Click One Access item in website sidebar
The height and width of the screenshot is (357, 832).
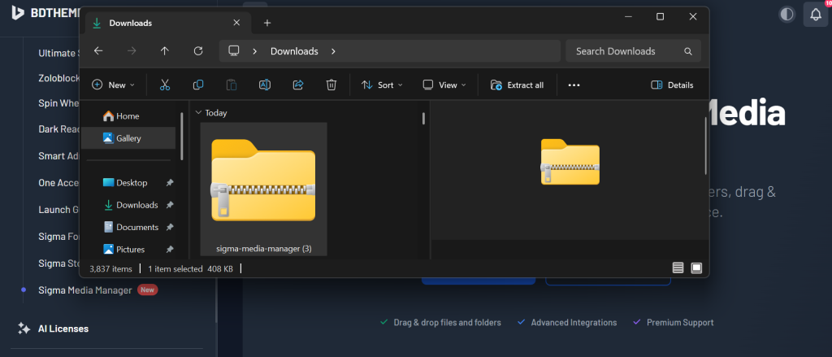coord(58,183)
